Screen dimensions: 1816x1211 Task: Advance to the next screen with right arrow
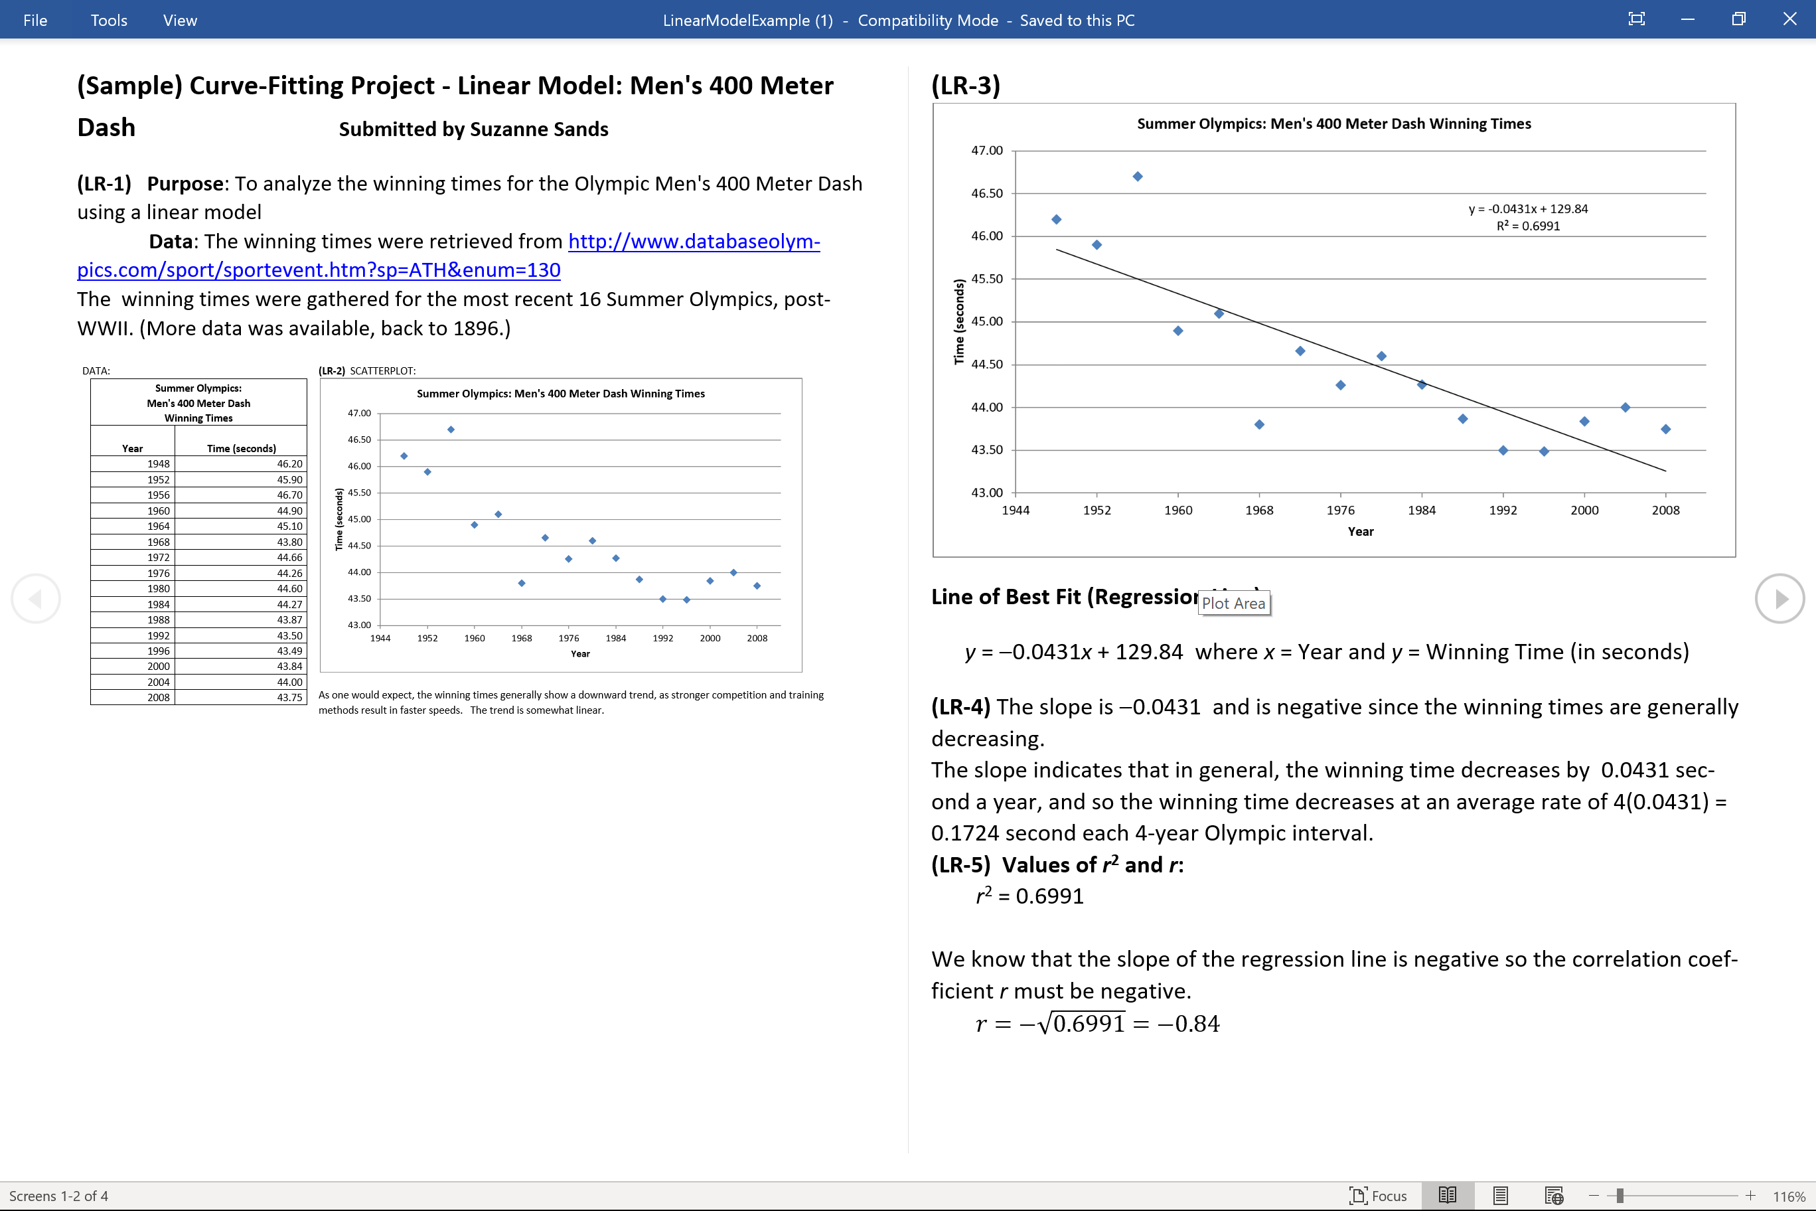coord(1779,597)
